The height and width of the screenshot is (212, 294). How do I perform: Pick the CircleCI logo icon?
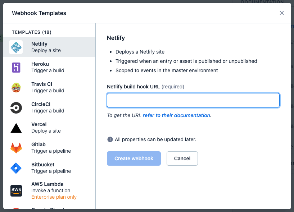pyautogui.click(x=16, y=108)
